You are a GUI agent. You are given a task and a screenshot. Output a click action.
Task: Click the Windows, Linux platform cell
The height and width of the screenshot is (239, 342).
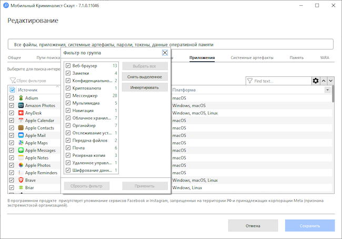point(187,188)
